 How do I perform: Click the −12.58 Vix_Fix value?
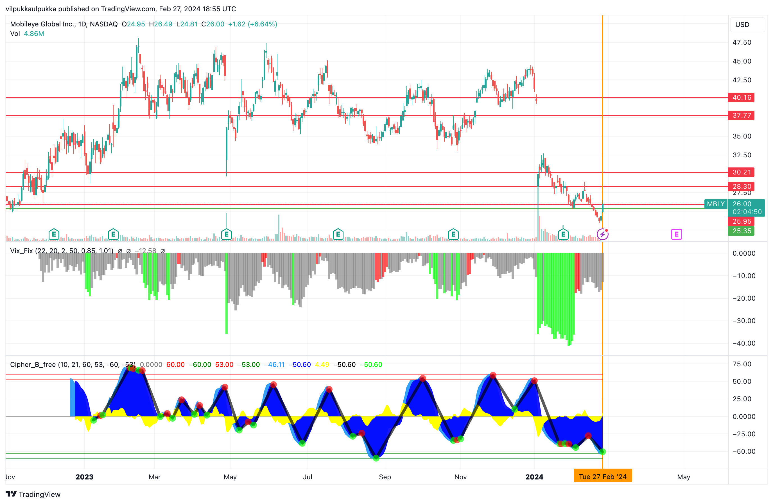coord(146,251)
